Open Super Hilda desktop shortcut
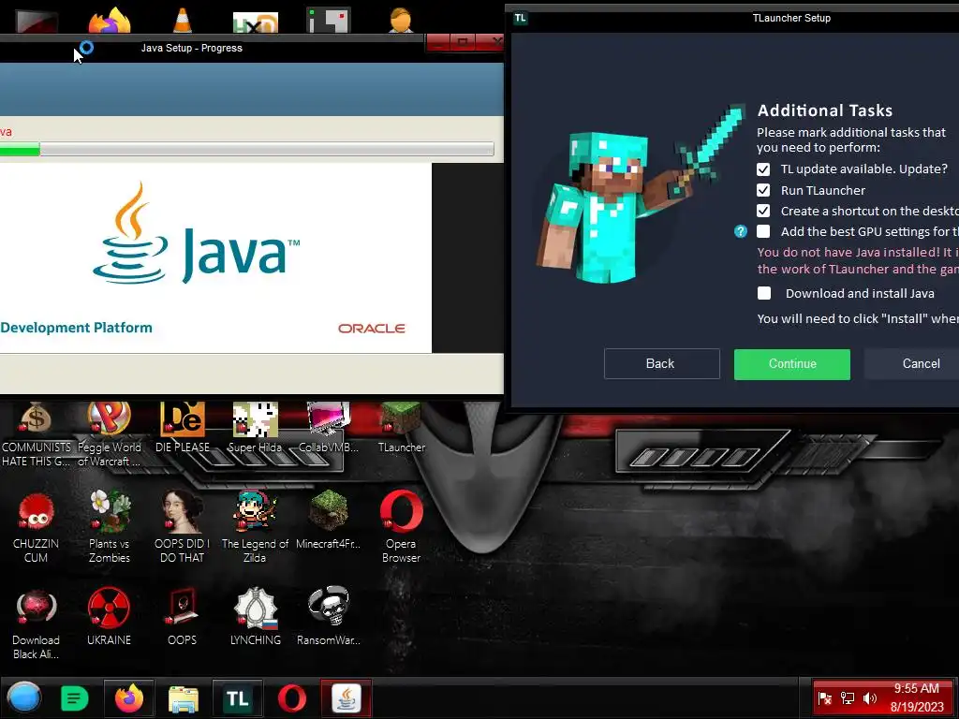 pos(255,428)
